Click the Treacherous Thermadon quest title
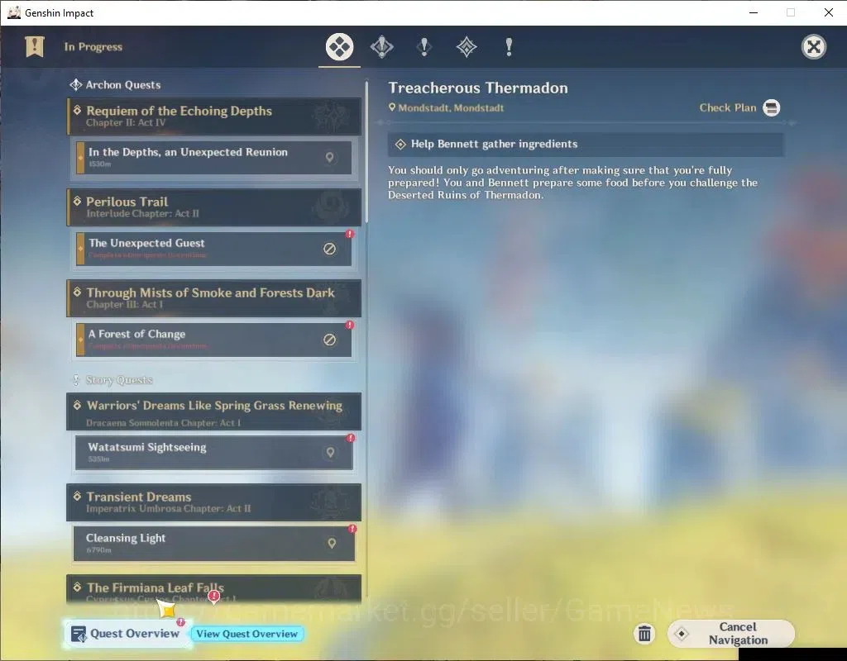The image size is (847, 661). click(478, 88)
